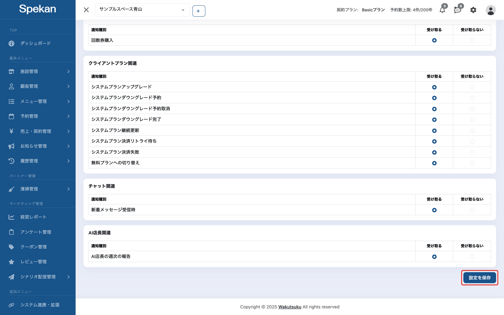Click the 売上・契約管理 yen icon
The height and width of the screenshot is (315, 504).
[x=11, y=131]
